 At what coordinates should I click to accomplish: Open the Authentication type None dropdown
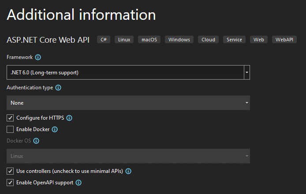click(128, 103)
